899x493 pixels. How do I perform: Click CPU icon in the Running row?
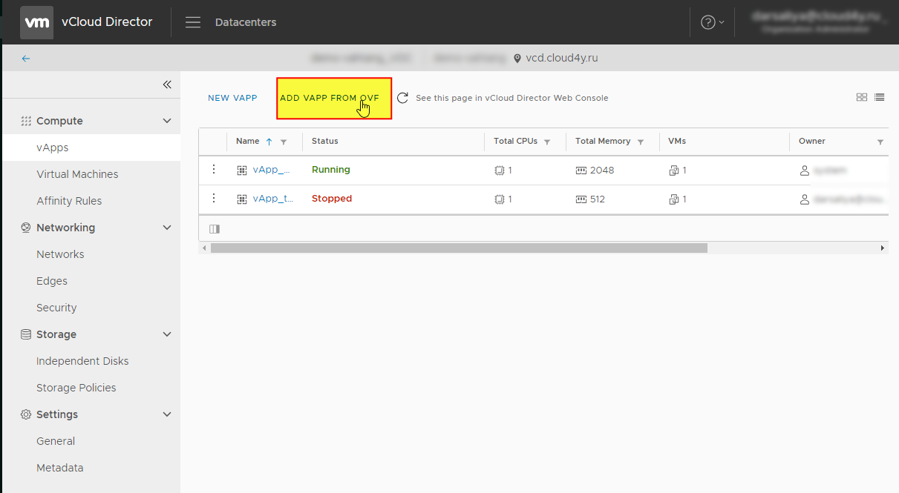coord(499,171)
